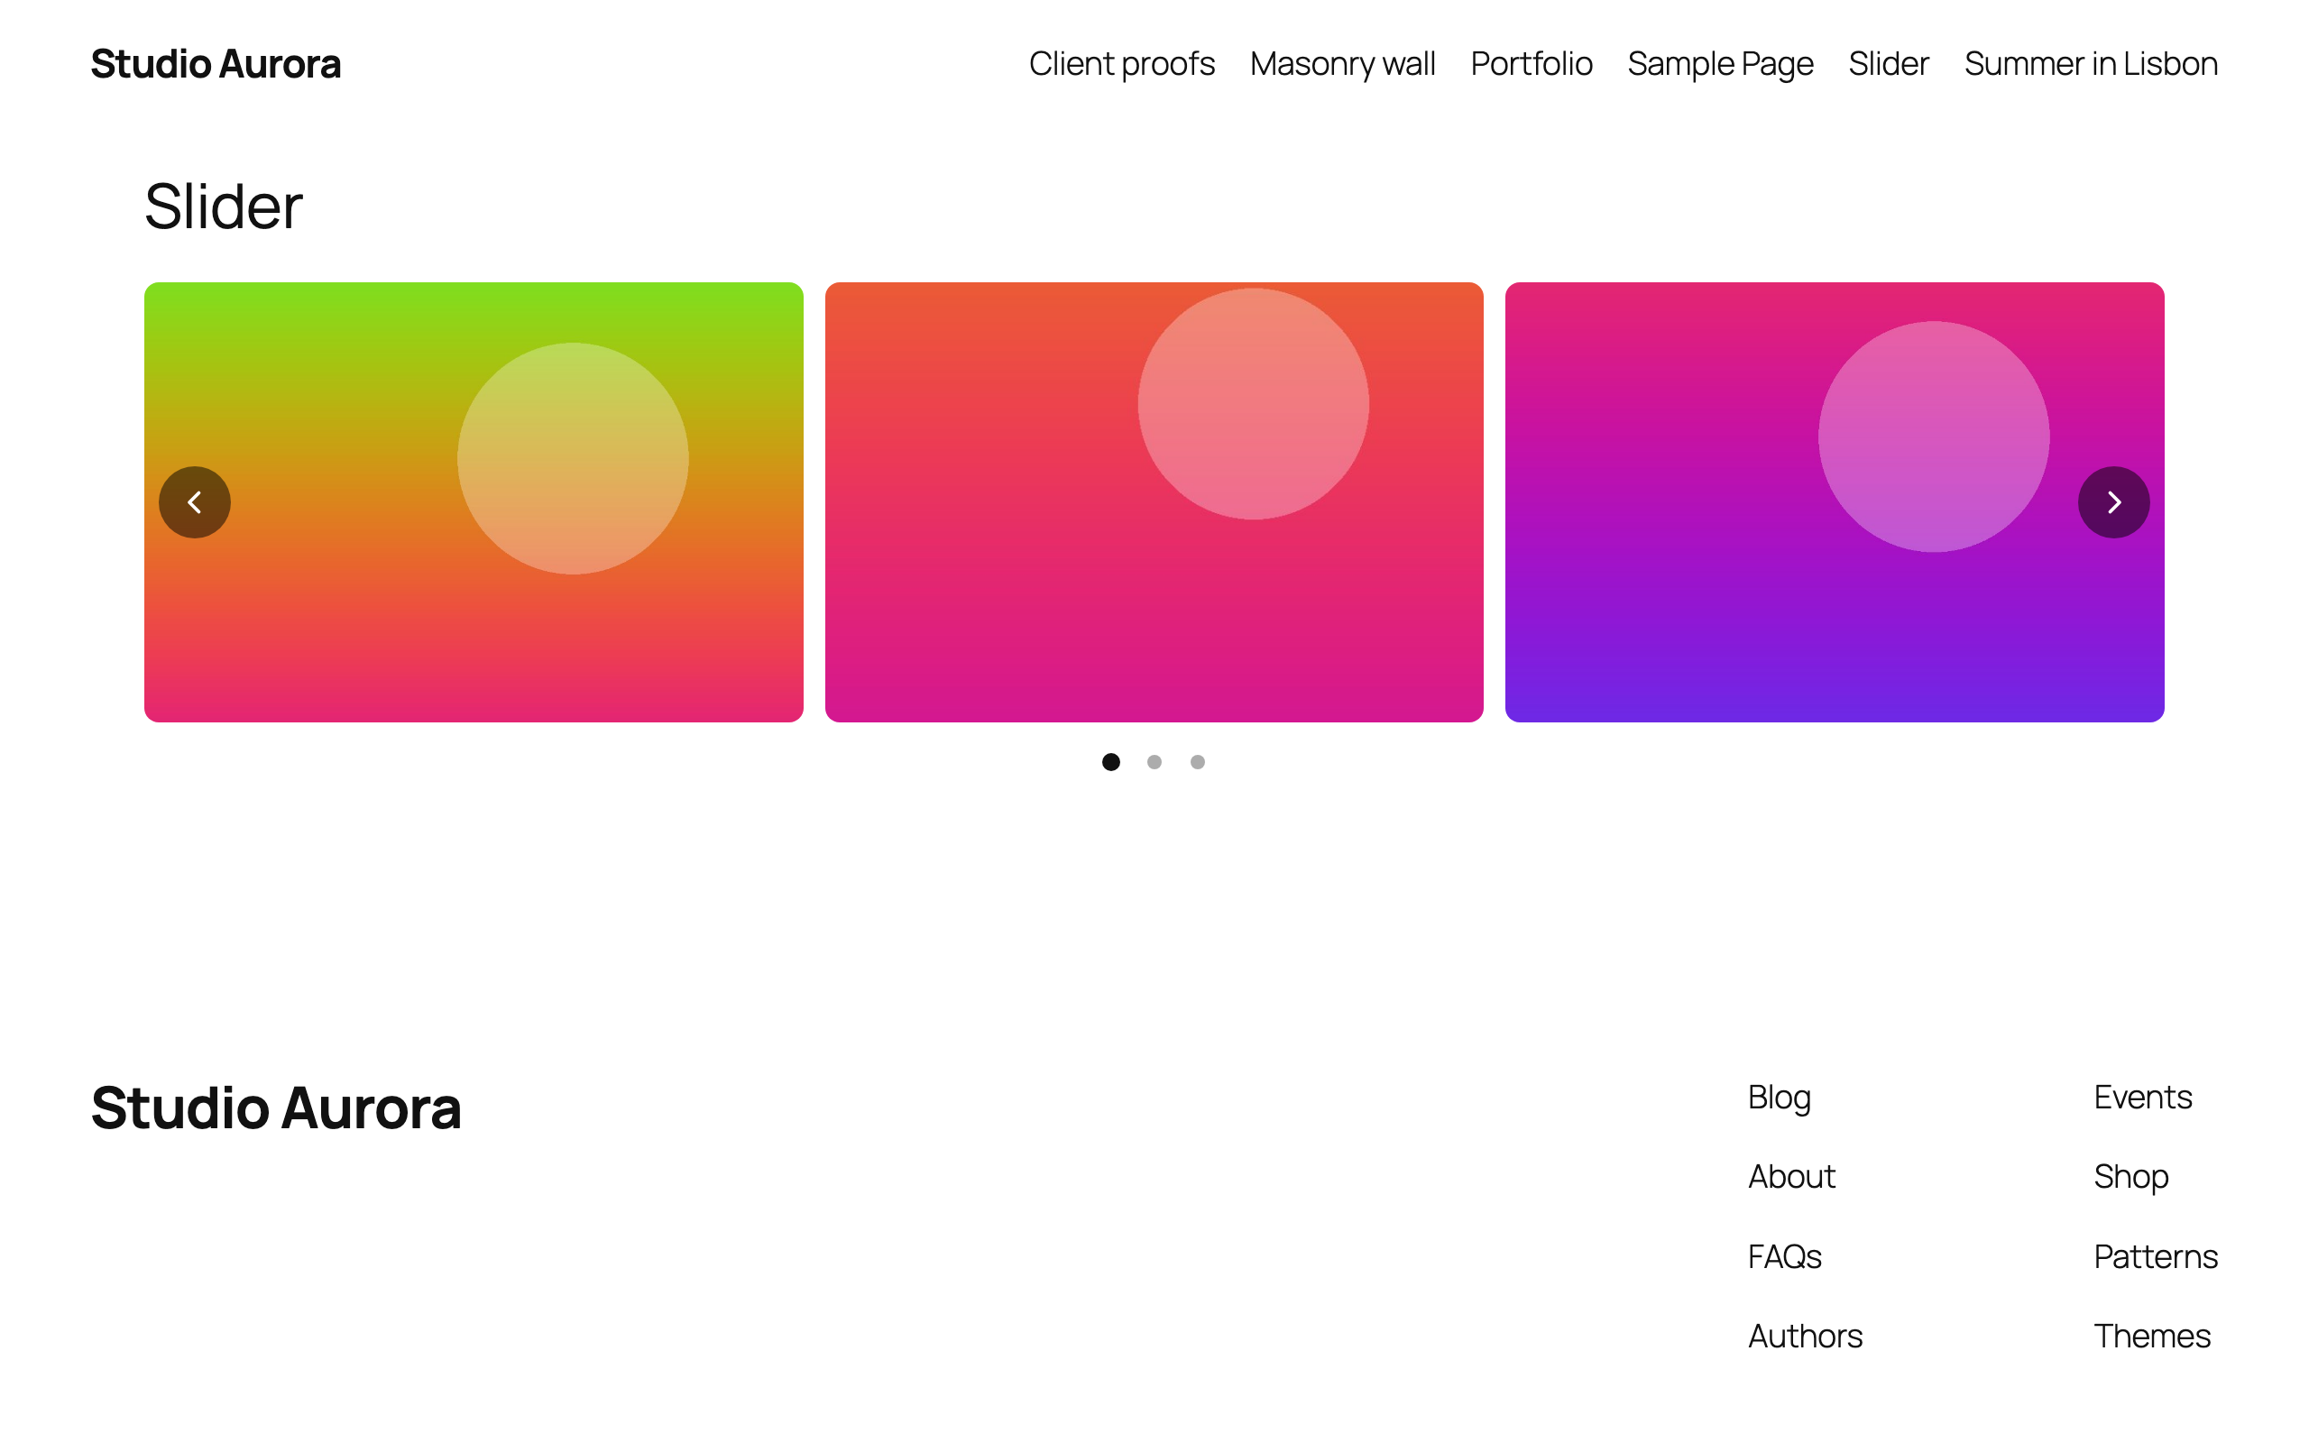The width and height of the screenshot is (2309, 1443).
Task: Click the pink-to-purple gradient slide image
Action: click(1834, 502)
